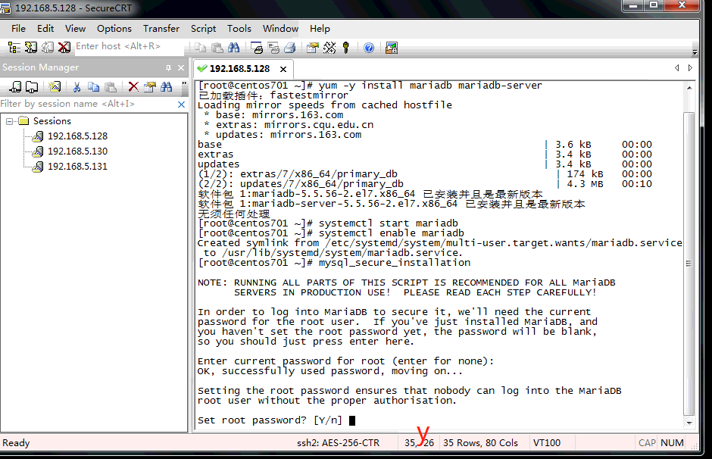Click terminal scrollbar down arrow
The height and width of the screenshot is (459, 712).
689,423
